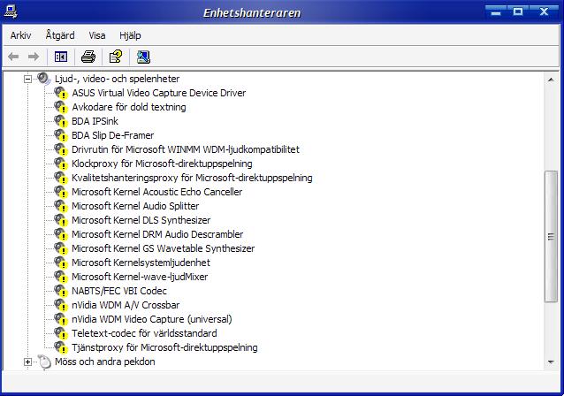Click the mouse icon of Möss och andra pekdon
The height and width of the screenshot is (396, 564).
pyautogui.click(x=44, y=362)
